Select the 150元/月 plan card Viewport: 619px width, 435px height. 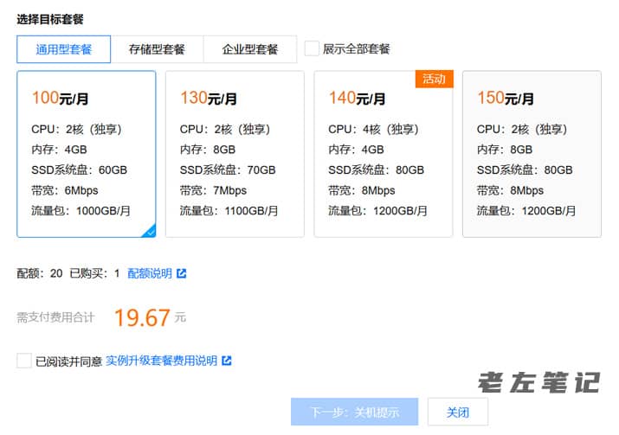[x=532, y=154]
